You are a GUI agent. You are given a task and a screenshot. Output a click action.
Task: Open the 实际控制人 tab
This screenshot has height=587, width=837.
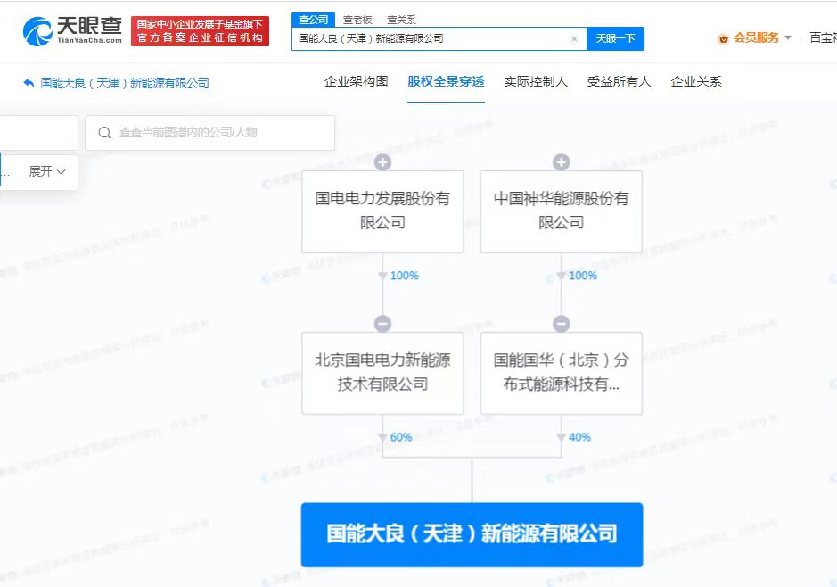[x=536, y=82]
